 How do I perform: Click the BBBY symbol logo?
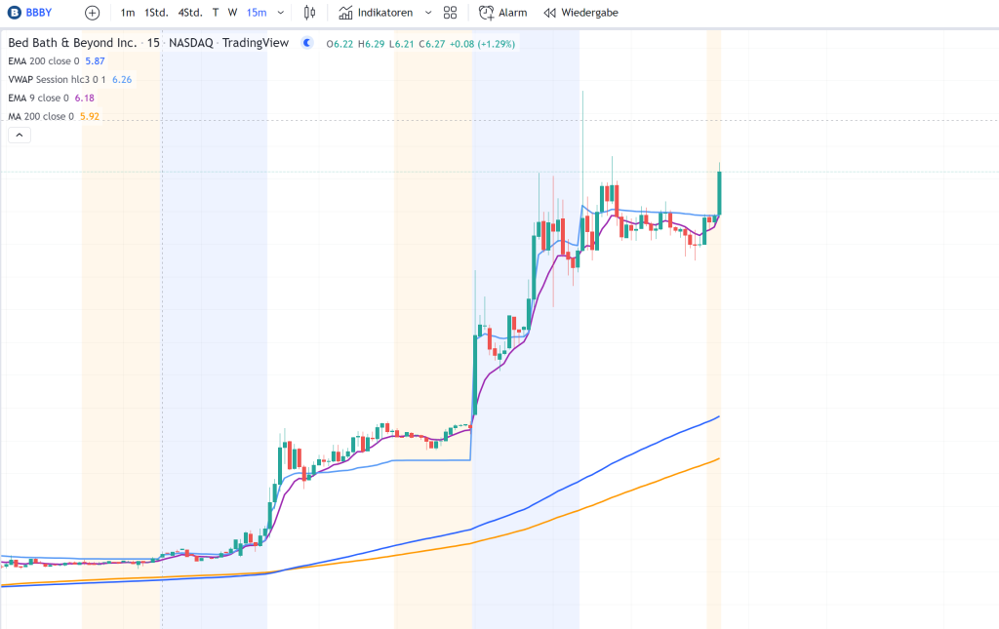(x=14, y=13)
